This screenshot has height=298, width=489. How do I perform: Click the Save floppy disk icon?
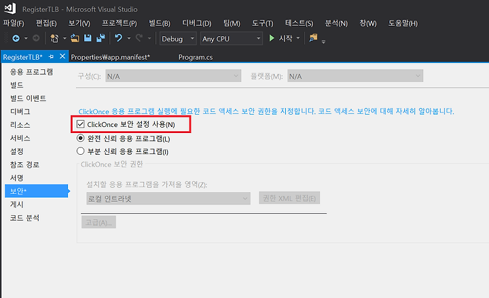click(88, 38)
